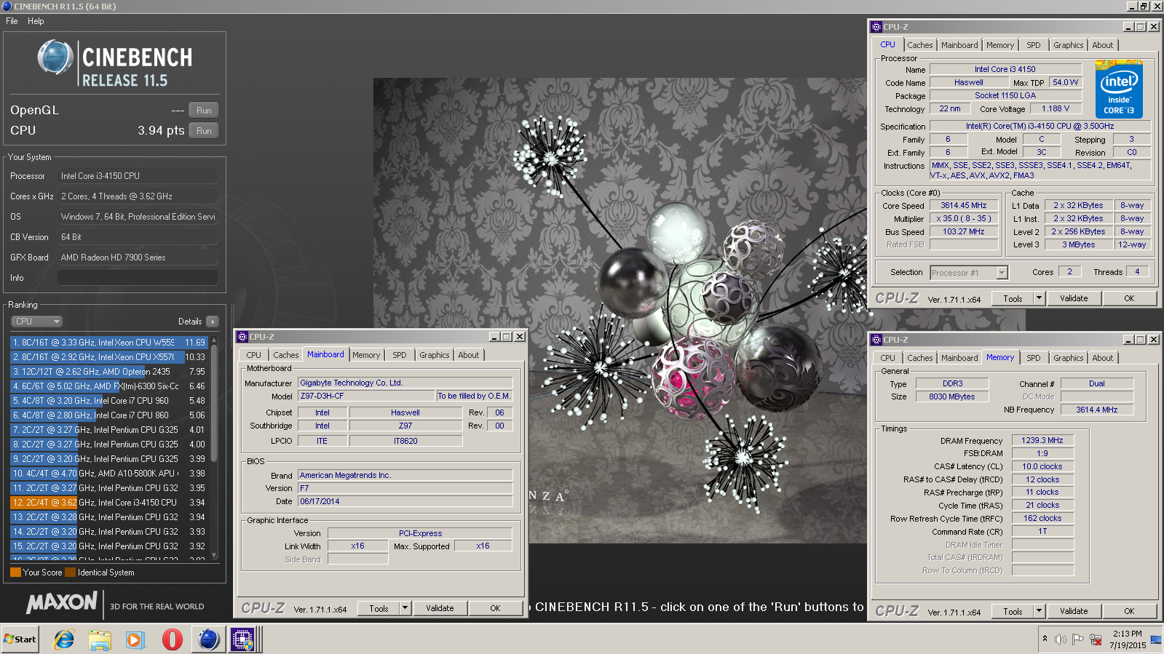Select the AMD A10-5800K APU ranking row
This screenshot has height=654, width=1164.
pyautogui.click(x=109, y=474)
